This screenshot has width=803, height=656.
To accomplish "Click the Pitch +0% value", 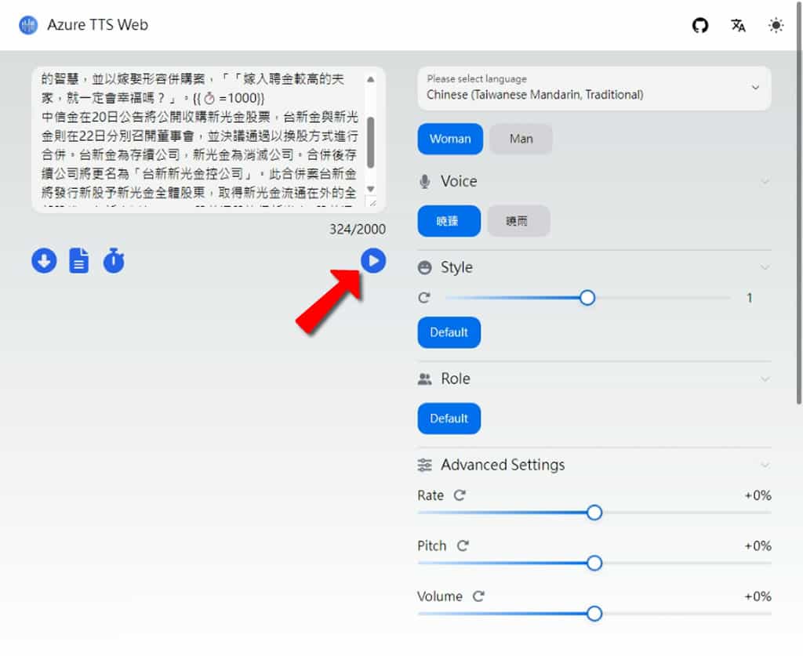I will tap(758, 546).
